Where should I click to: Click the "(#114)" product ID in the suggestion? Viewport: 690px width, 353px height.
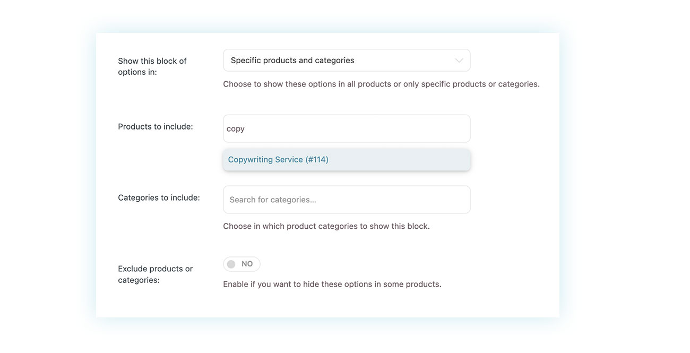coord(317,160)
